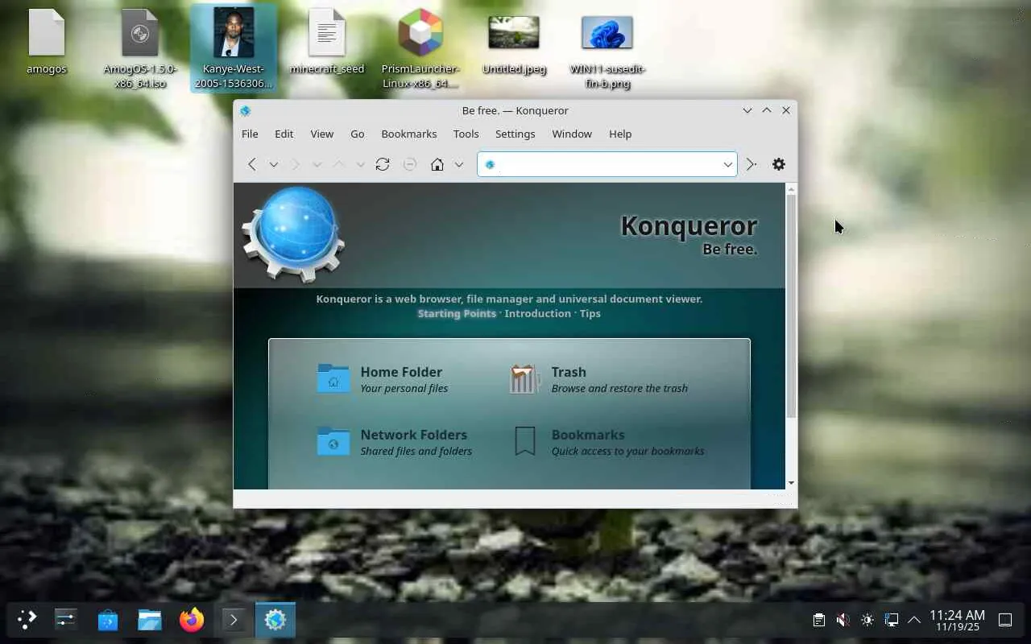Open the Help menu
This screenshot has width=1031, height=644.
[x=620, y=134]
